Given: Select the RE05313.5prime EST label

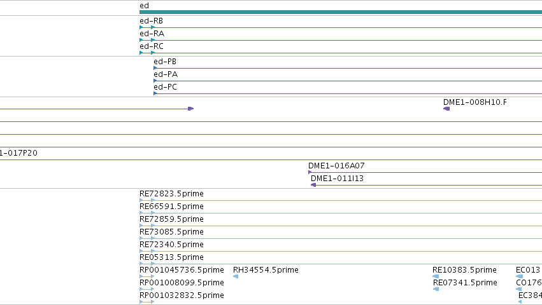Looking at the screenshot, I should click(171, 257).
